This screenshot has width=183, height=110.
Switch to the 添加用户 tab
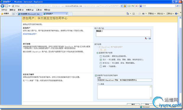[x=54, y=14]
